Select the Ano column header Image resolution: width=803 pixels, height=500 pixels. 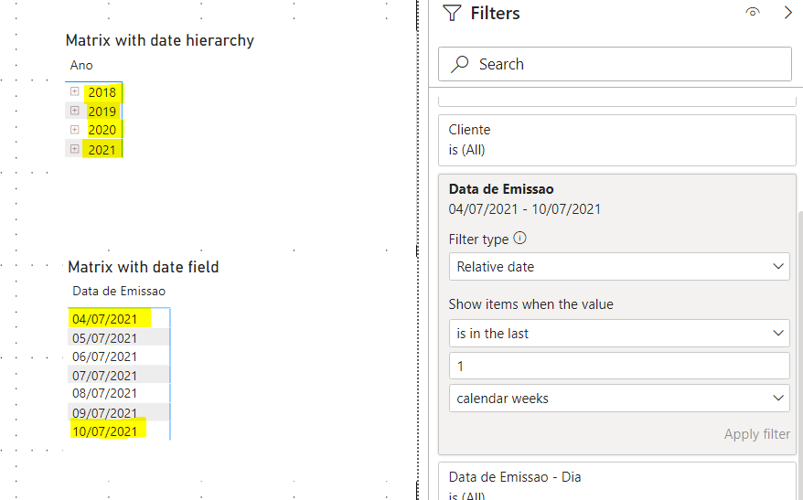[x=81, y=65]
